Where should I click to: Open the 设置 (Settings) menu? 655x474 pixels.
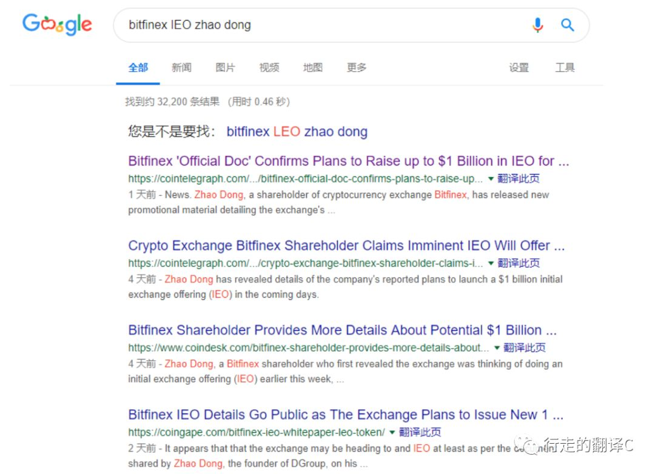(519, 68)
